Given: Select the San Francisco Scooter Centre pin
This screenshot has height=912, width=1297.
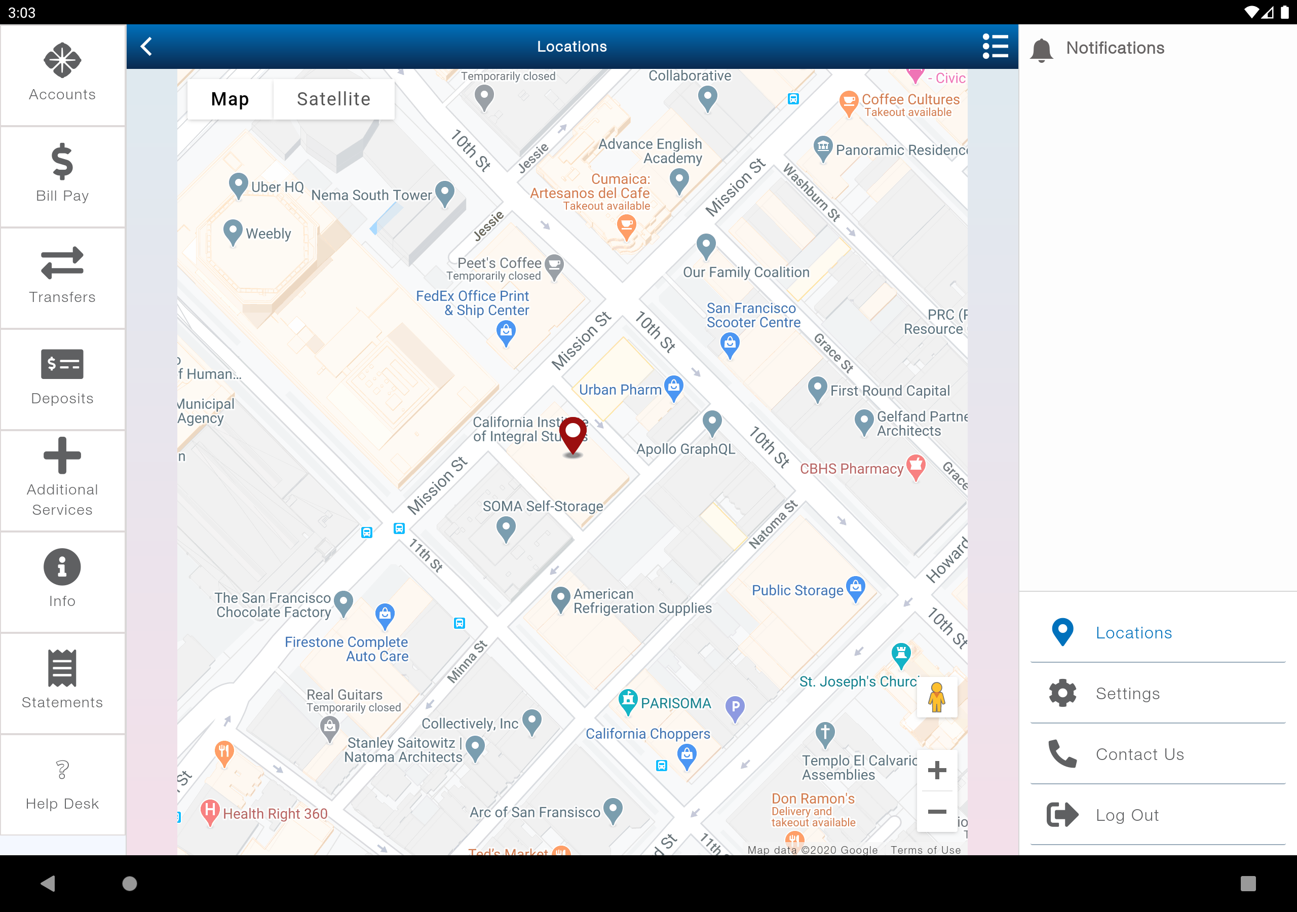Looking at the screenshot, I should click(730, 345).
